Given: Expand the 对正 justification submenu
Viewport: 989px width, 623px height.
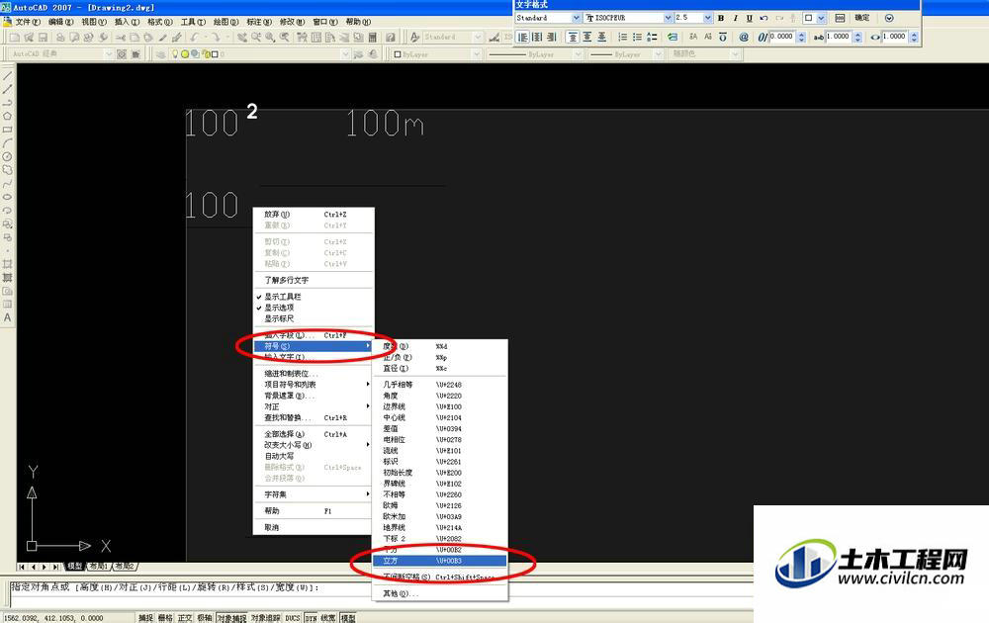Looking at the screenshot, I should pyautogui.click(x=314, y=406).
